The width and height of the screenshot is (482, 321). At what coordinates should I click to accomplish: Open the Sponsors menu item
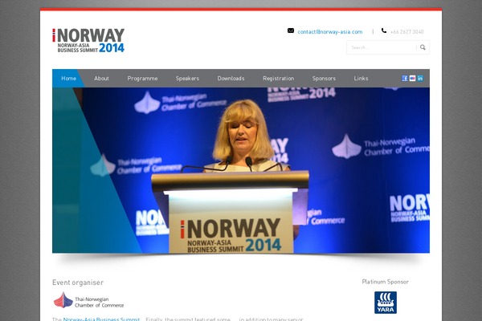click(324, 79)
